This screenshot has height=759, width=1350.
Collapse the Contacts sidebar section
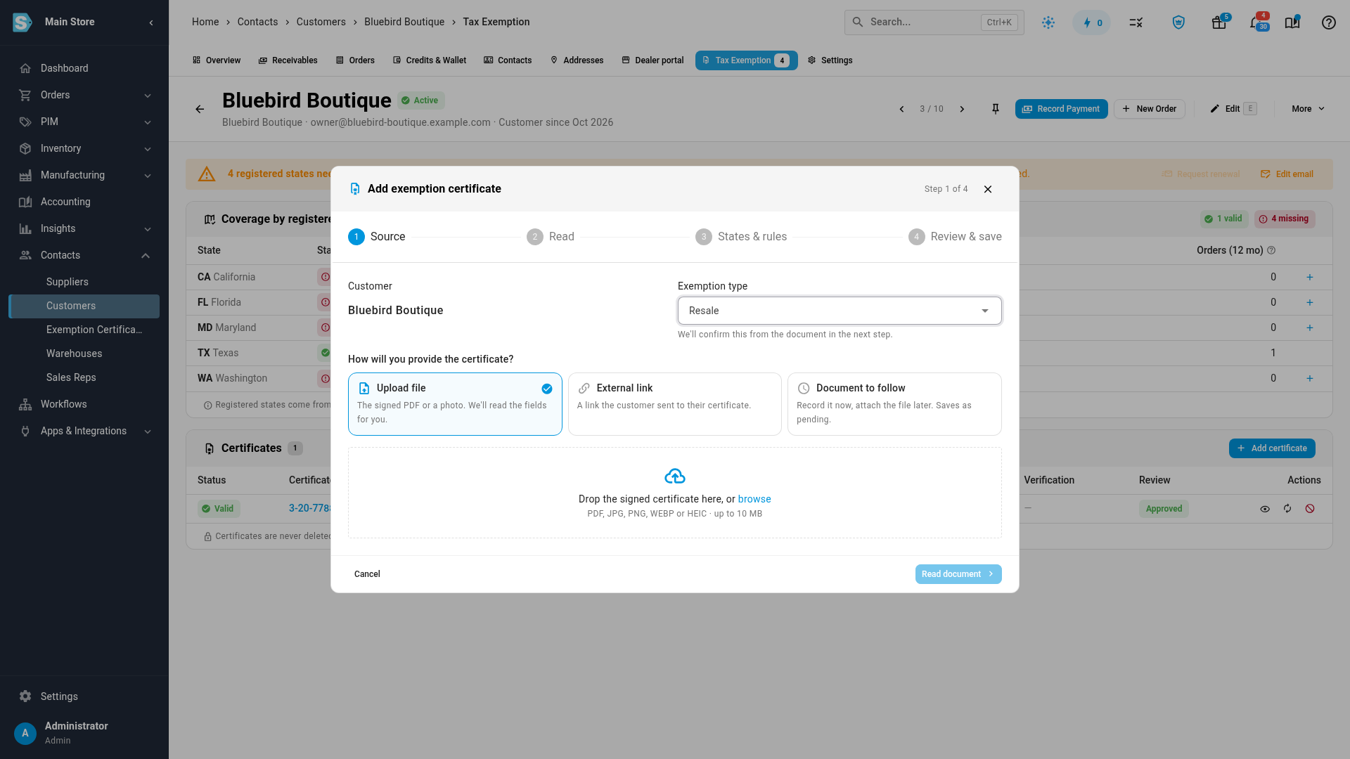point(84,255)
